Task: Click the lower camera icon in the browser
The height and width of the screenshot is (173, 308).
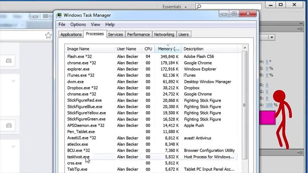Action: (9, 125)
